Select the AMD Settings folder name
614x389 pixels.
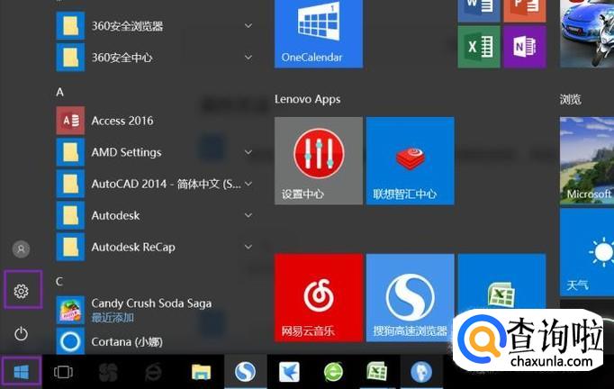tap(126, 152)
